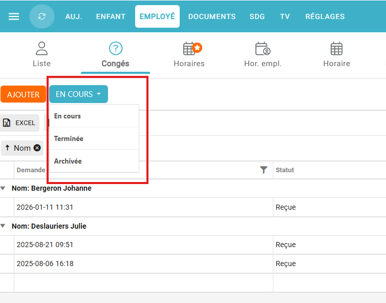This screenshot has height=303, width=386.
Task: Choose Archivée from the dropdown list
Action: pyautogui.click(x=68, y=161)
